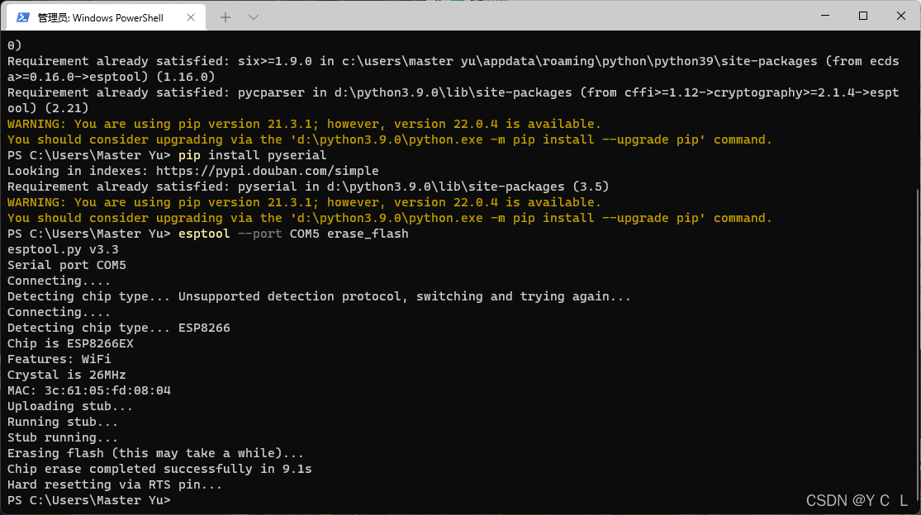921x515 pixels.
Task: Click the Chip erase completed successfully line
Action: 159,470
